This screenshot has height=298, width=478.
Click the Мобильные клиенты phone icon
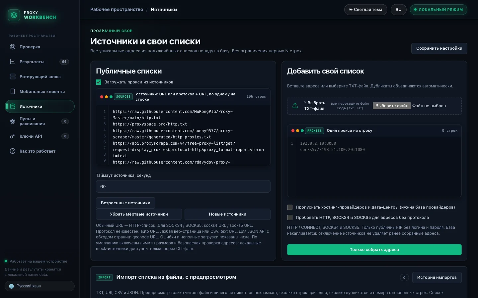[x=13, y=91]
